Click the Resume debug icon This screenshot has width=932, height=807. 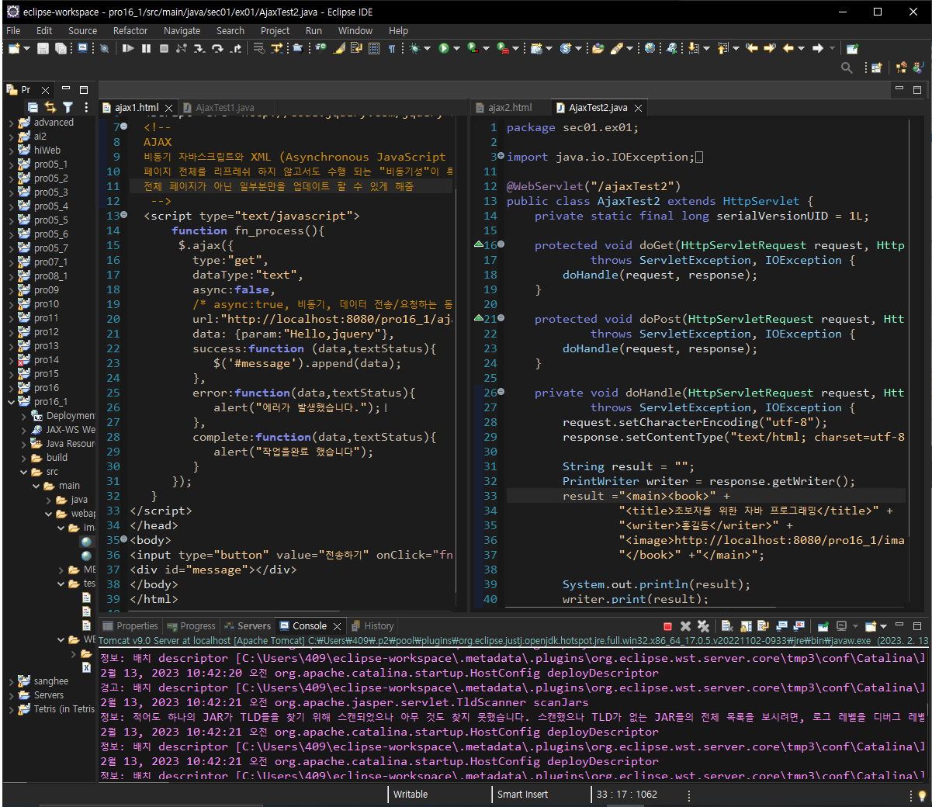click(128, 48)
